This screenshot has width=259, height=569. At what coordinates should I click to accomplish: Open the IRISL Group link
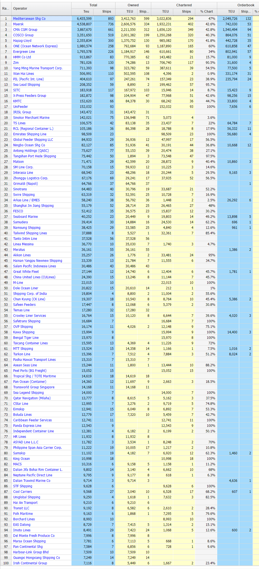click(22, 112)
